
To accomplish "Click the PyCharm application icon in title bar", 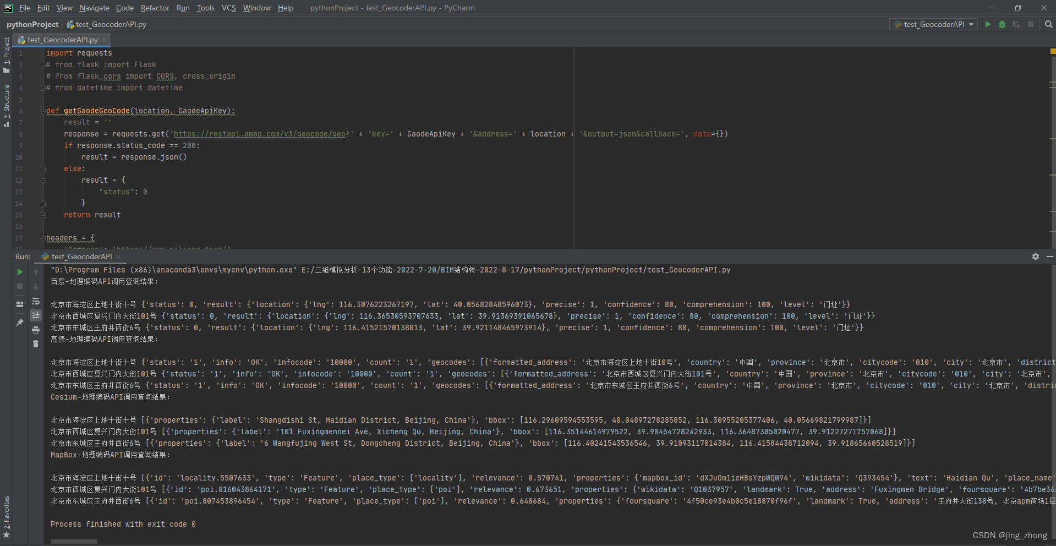I will [8, 8].
